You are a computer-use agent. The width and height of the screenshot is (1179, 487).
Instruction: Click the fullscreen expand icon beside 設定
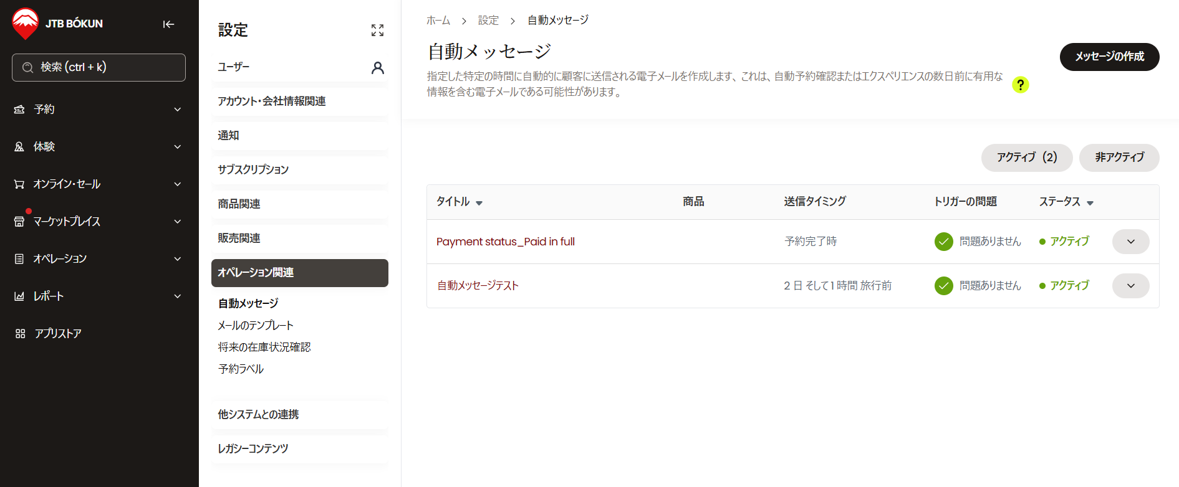pos(377,31)
